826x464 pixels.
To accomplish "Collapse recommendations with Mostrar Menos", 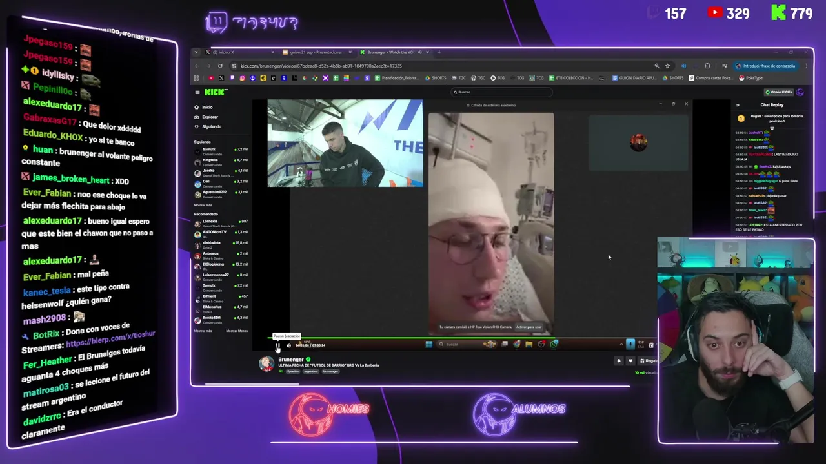I will (237, 331).
